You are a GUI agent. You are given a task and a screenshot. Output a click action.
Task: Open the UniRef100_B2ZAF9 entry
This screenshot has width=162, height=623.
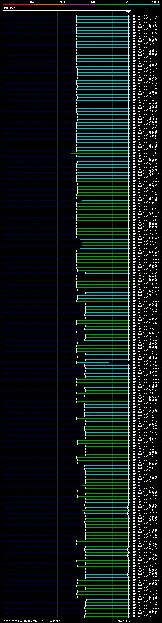pos(145,72)
